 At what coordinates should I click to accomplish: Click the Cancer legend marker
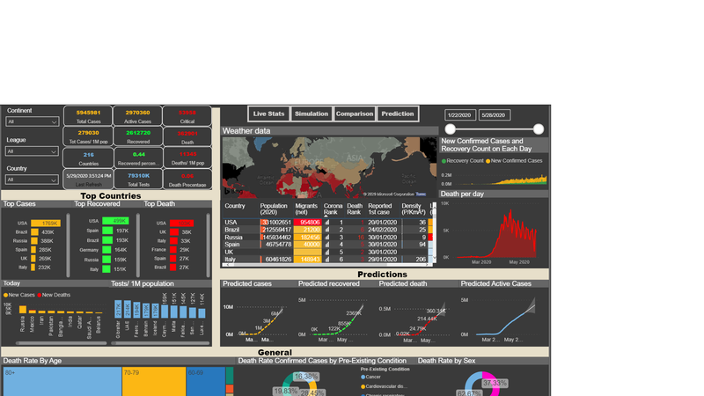coord(363,376)
